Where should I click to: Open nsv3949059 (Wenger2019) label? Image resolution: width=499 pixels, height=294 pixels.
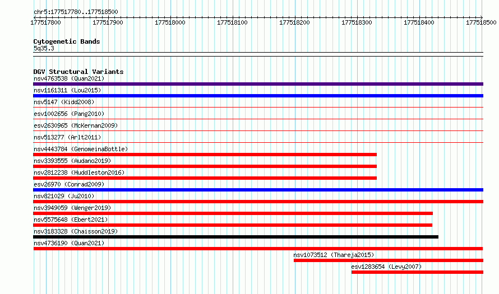(x=72, y=208)
